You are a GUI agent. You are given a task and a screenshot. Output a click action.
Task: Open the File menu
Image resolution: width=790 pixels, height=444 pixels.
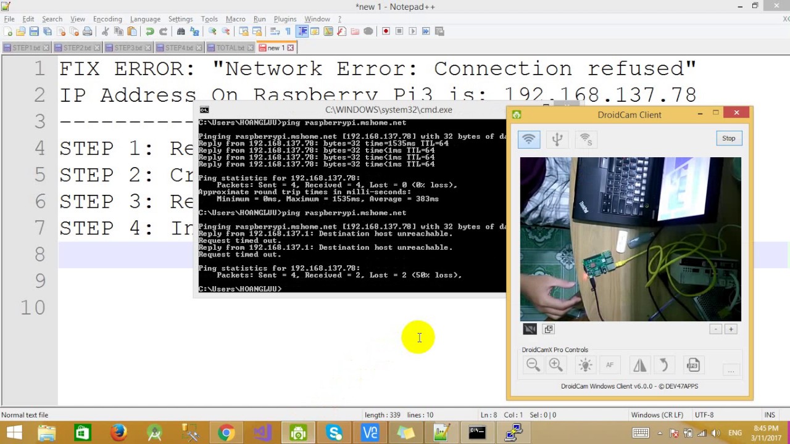click(9, 19)
